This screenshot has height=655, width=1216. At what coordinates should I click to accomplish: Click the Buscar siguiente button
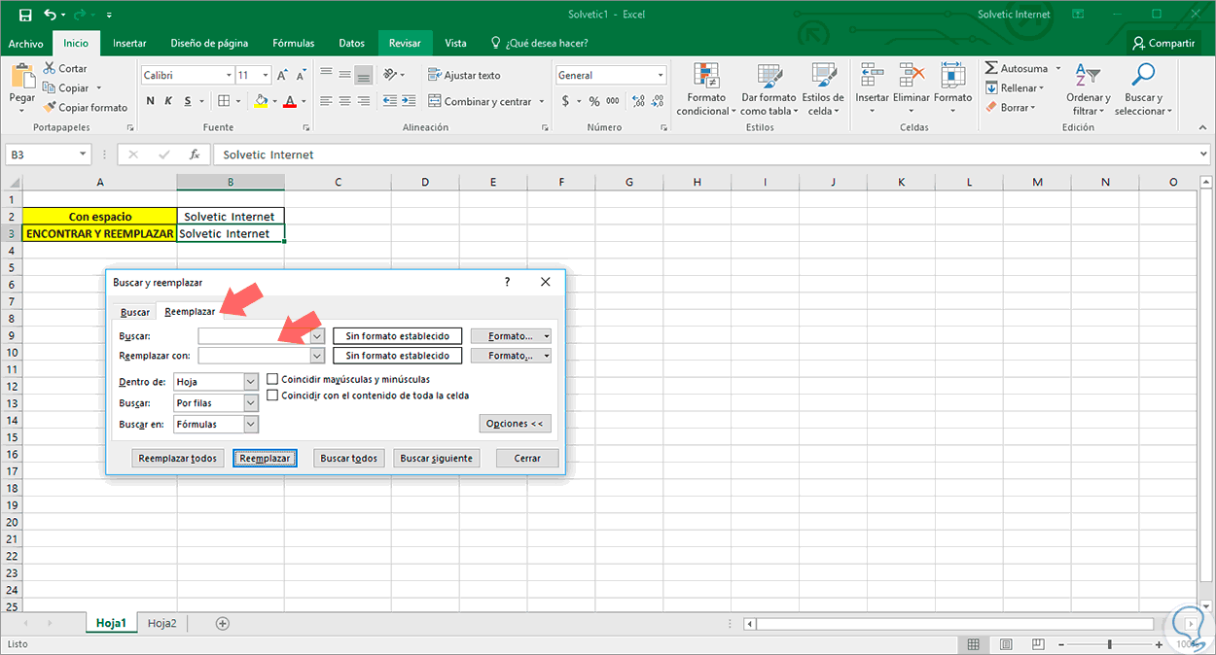[x=436, y=458]
